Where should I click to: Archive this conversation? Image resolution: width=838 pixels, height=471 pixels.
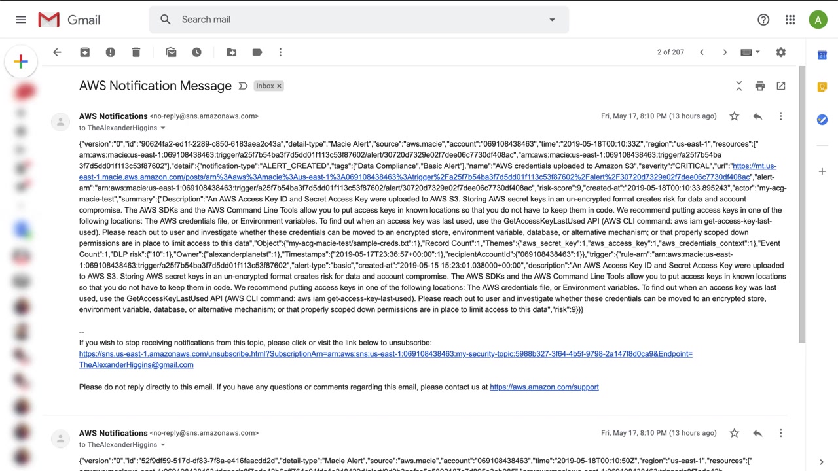point(85,52)
